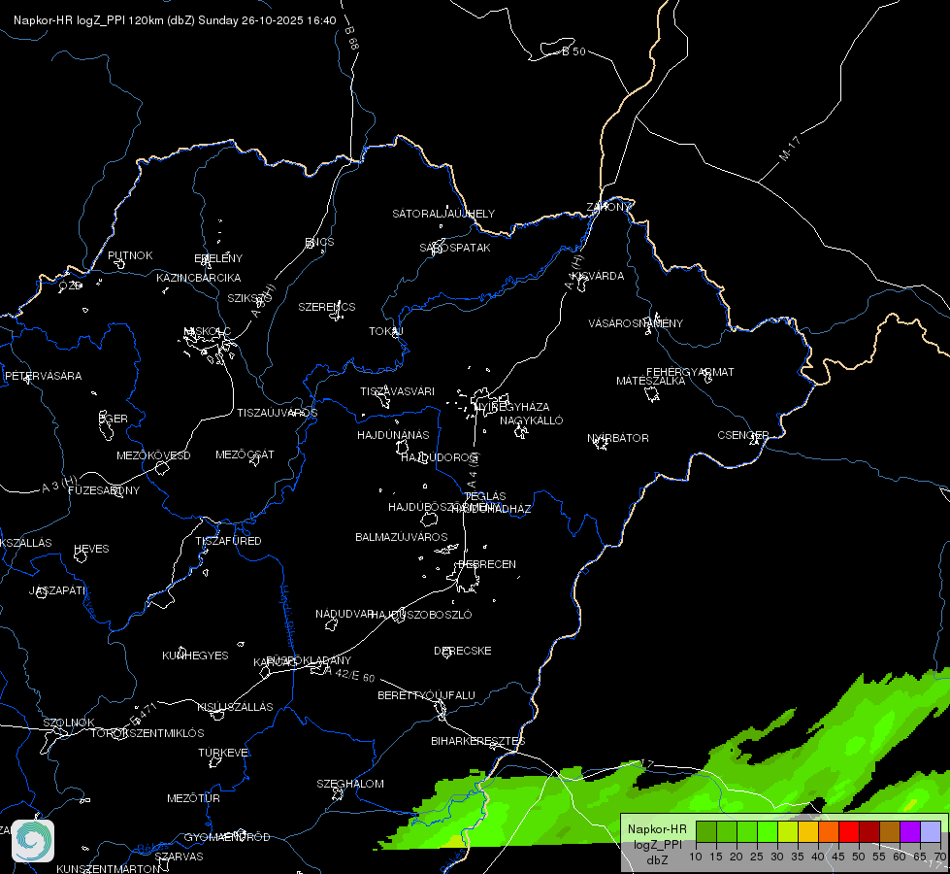Viewport: 950px width, 874px height.
Task: Pick the orange 40–45 dBZ legend swatch
Action: 829,831
